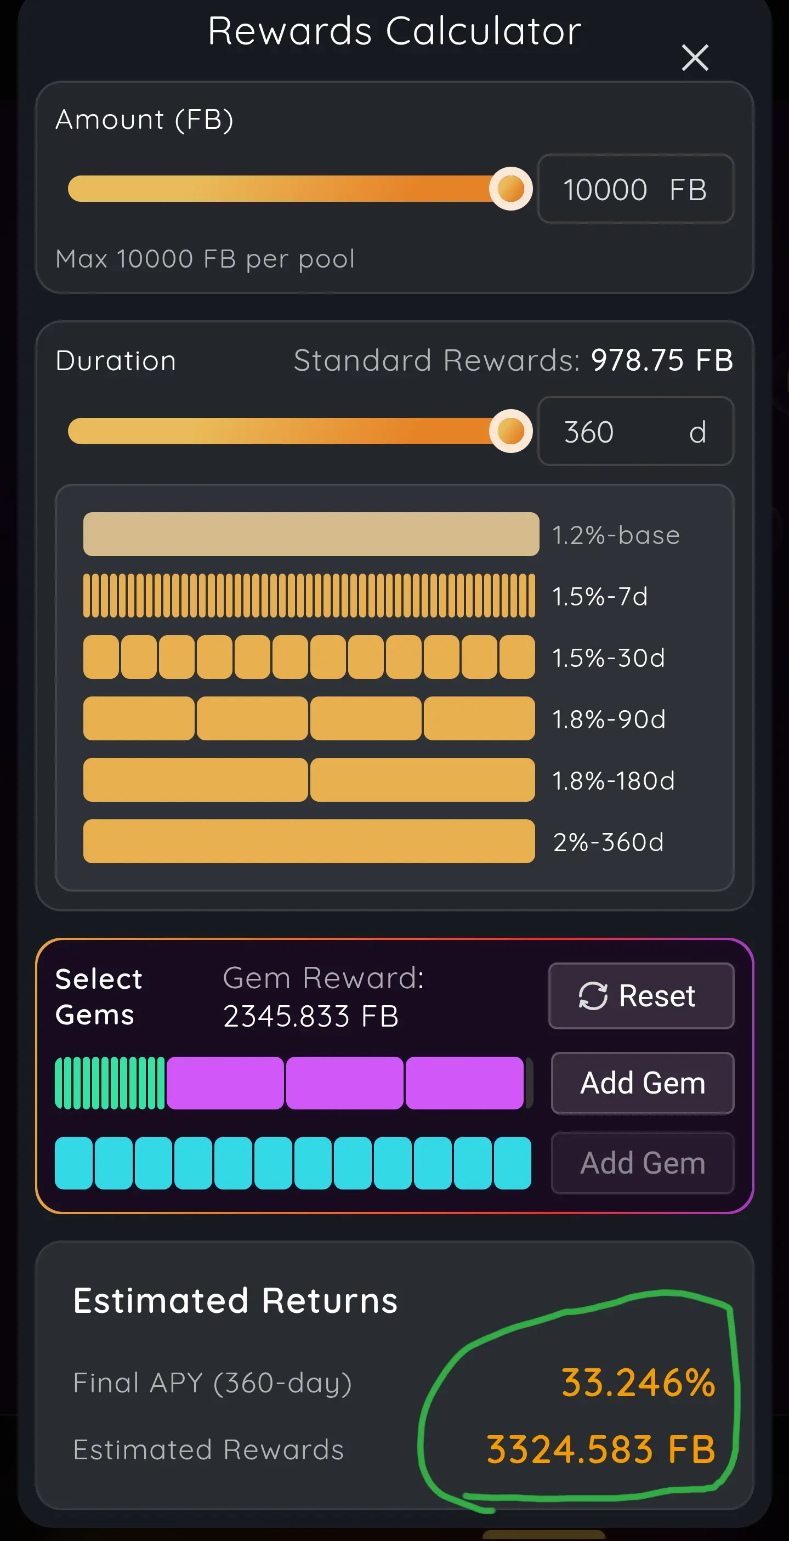789x1541 pixels.
Task: Focus the 360 d duration input
Action: 635,431
